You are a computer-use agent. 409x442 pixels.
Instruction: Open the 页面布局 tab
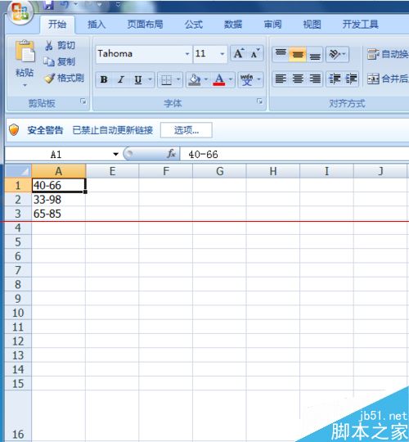(145, 25)
